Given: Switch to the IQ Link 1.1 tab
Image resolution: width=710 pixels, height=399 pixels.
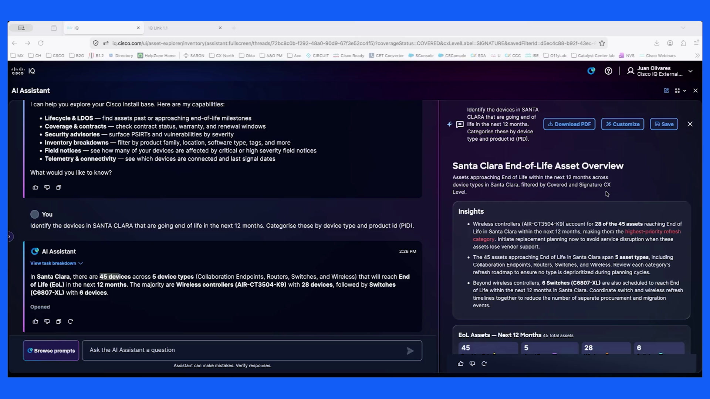Looking at the screenshot, I should click(x=181, y=28).
